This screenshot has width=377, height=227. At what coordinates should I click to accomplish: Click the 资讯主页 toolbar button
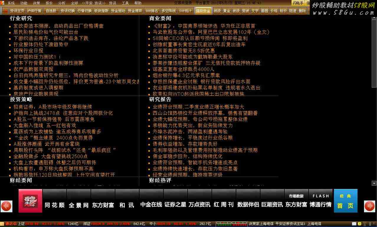17,11
